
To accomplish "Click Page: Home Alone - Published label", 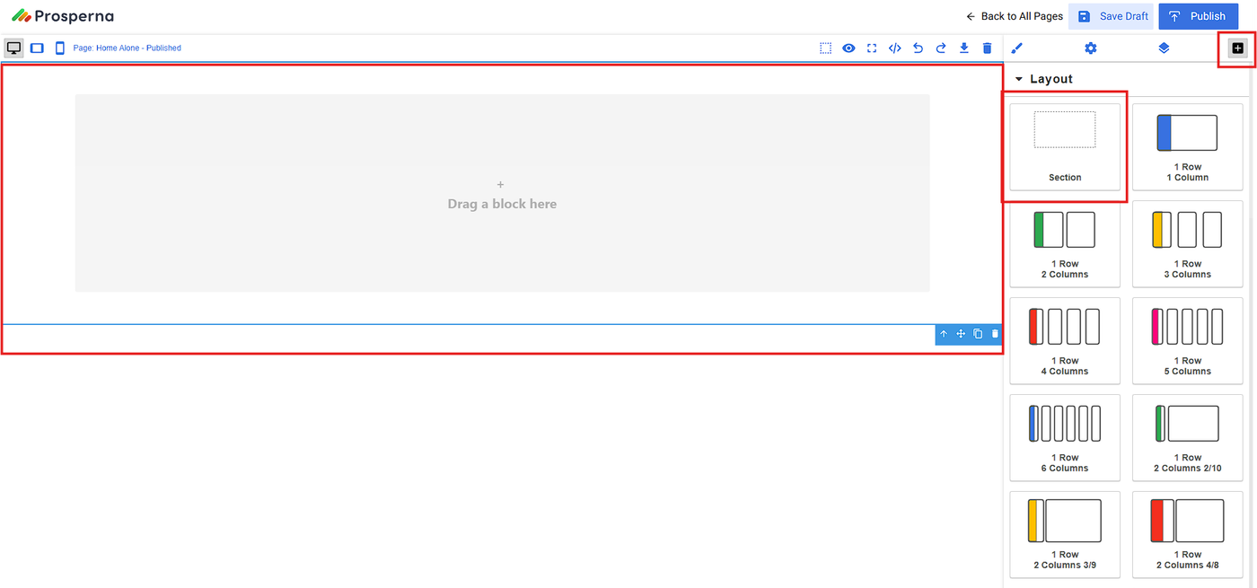I will point(127,48).
